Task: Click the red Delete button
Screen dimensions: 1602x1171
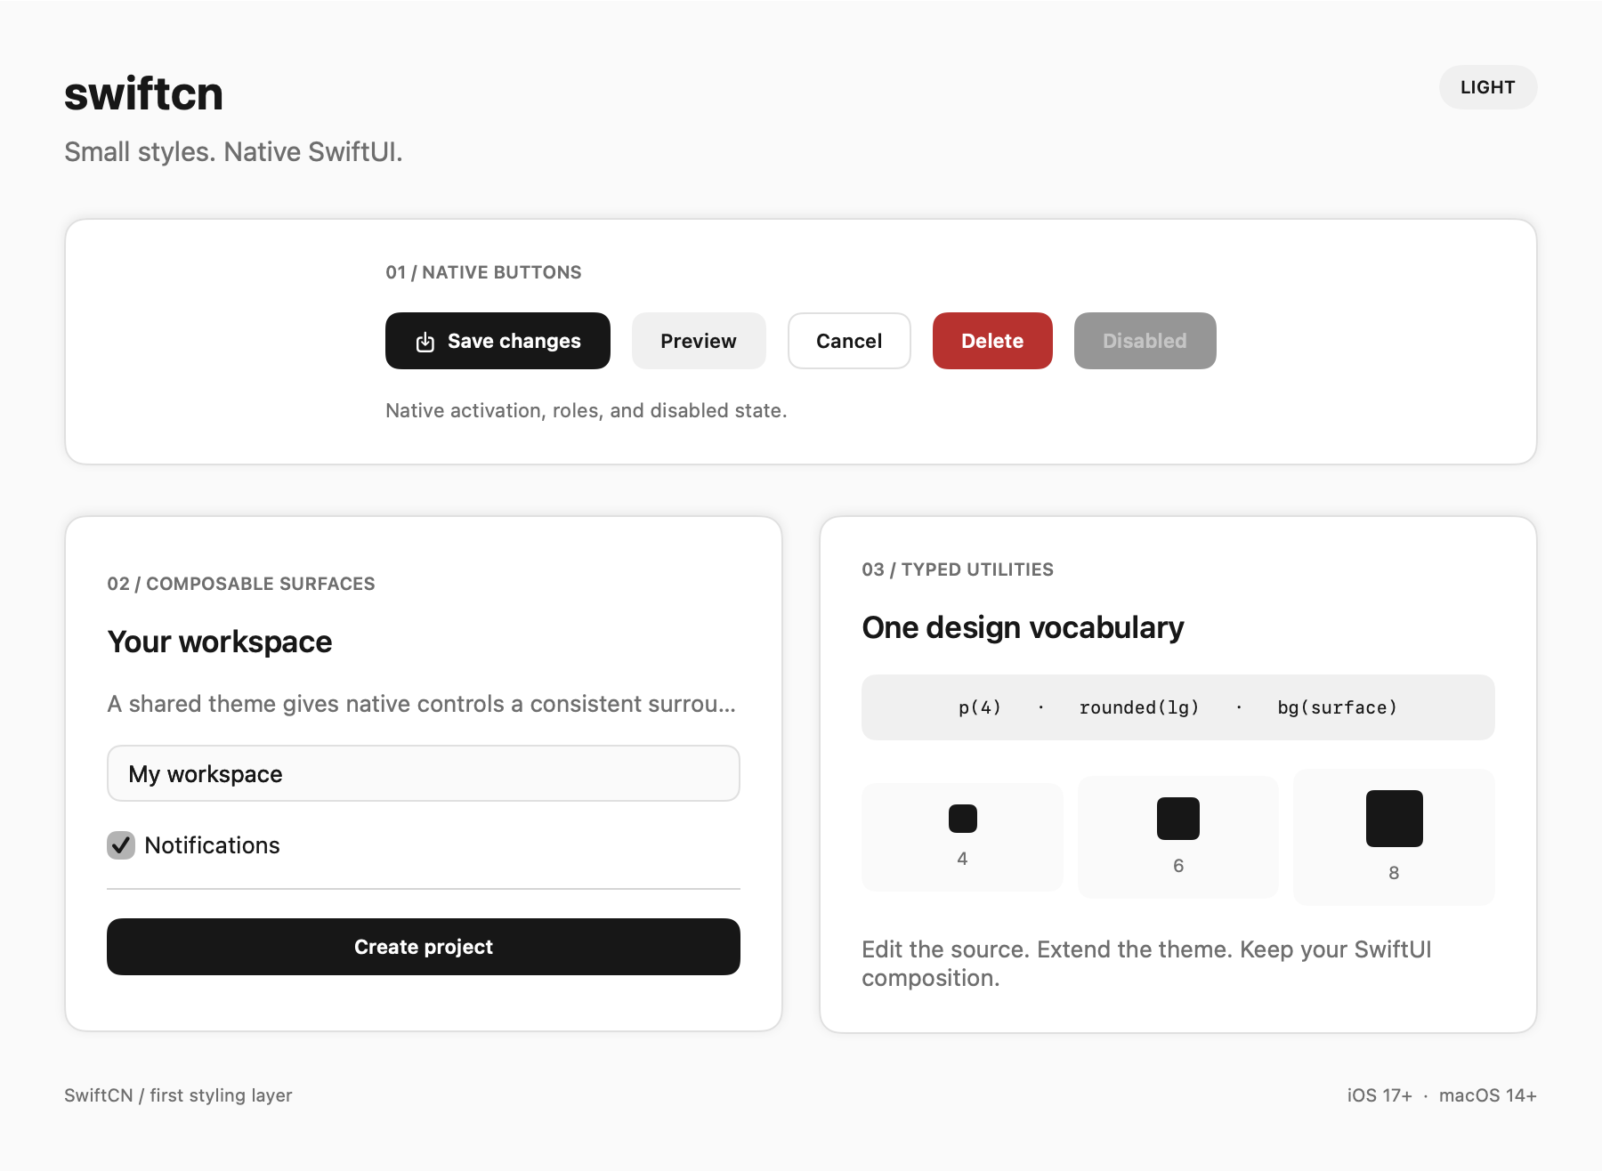Action: (x=992, y=341)
